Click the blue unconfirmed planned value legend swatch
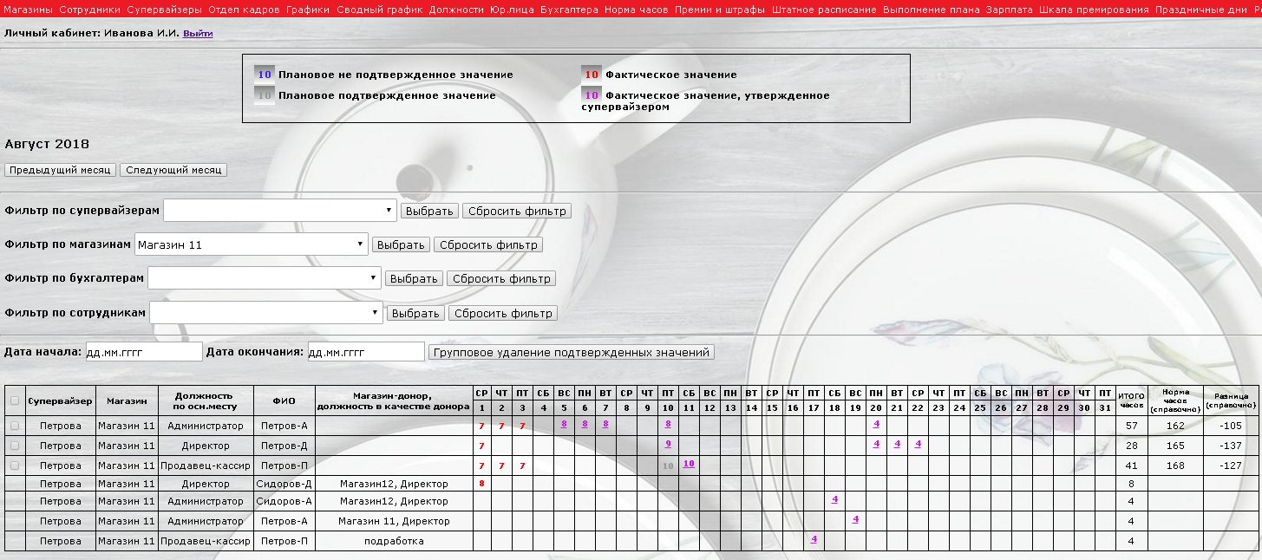1262x560 pixels. 265,75
